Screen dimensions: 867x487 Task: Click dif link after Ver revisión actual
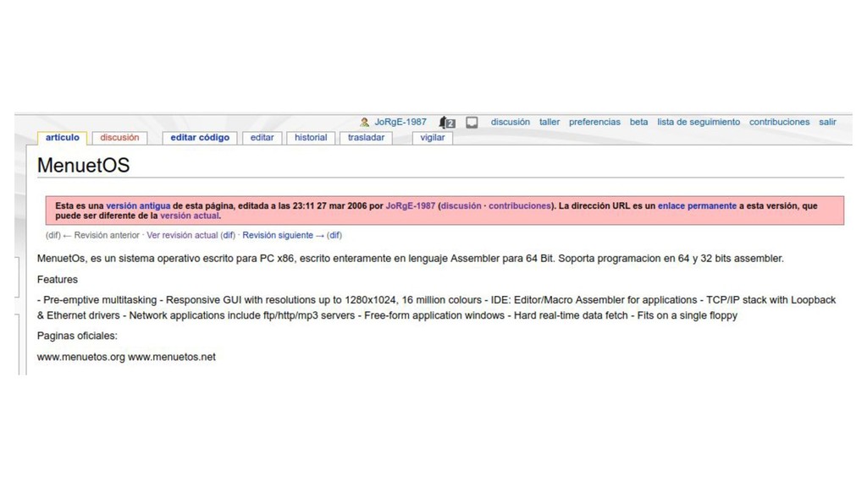tap(228, 235)
